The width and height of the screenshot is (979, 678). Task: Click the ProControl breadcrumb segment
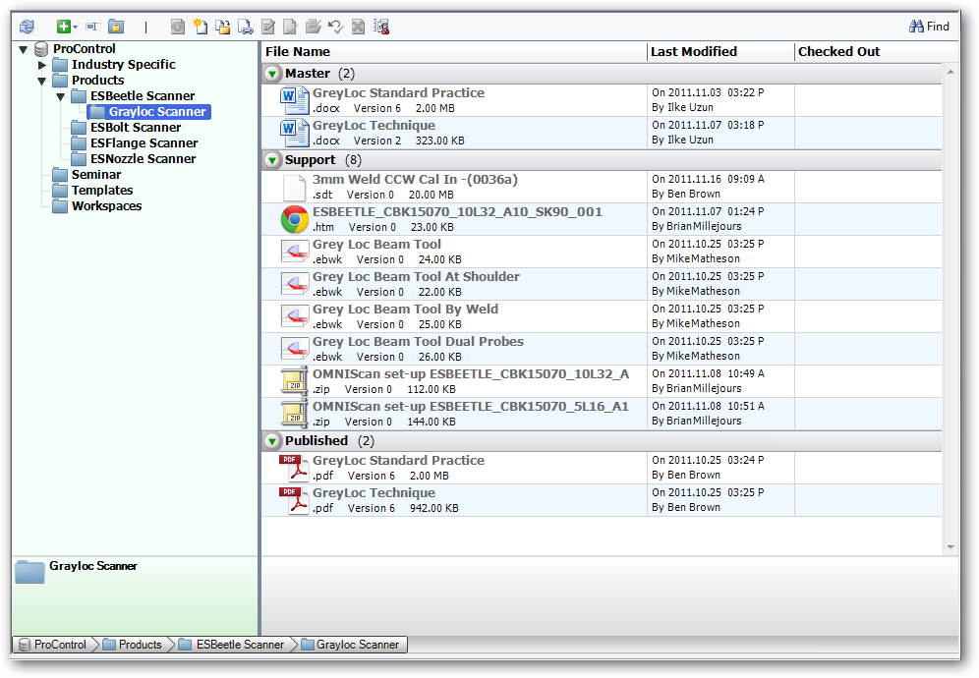click(x=54, y=645)
